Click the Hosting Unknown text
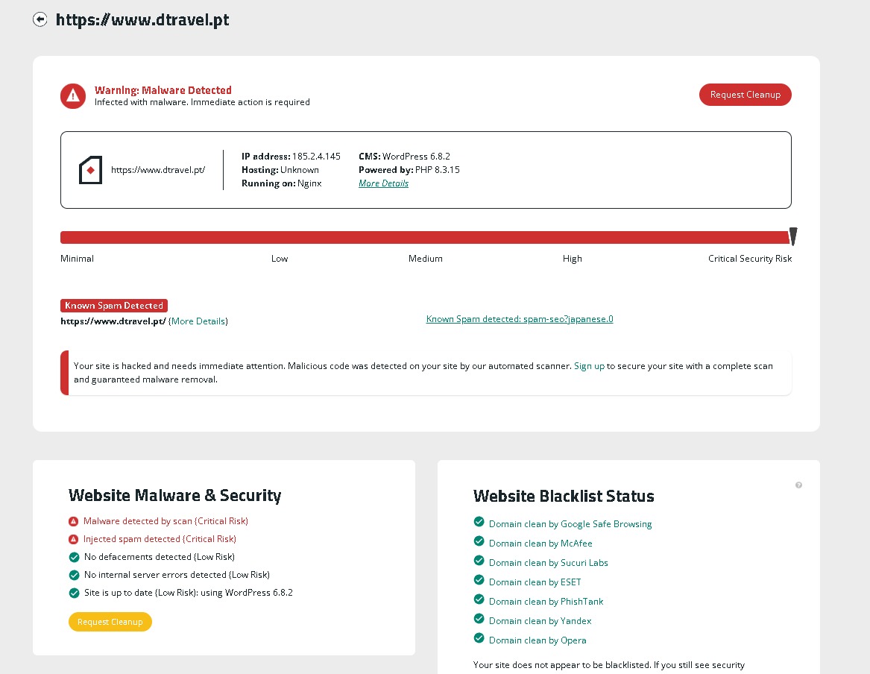This screenshot has height=674, width=870. coord(280,170)
